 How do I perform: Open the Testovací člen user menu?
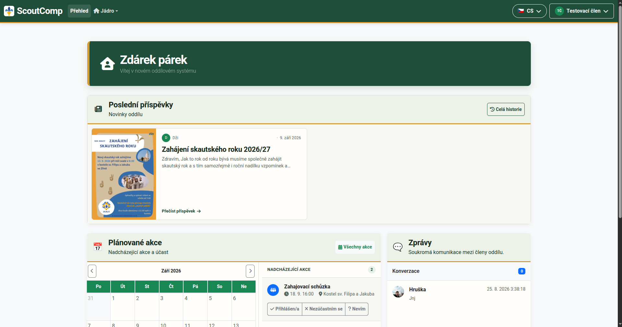pos(581,11)
